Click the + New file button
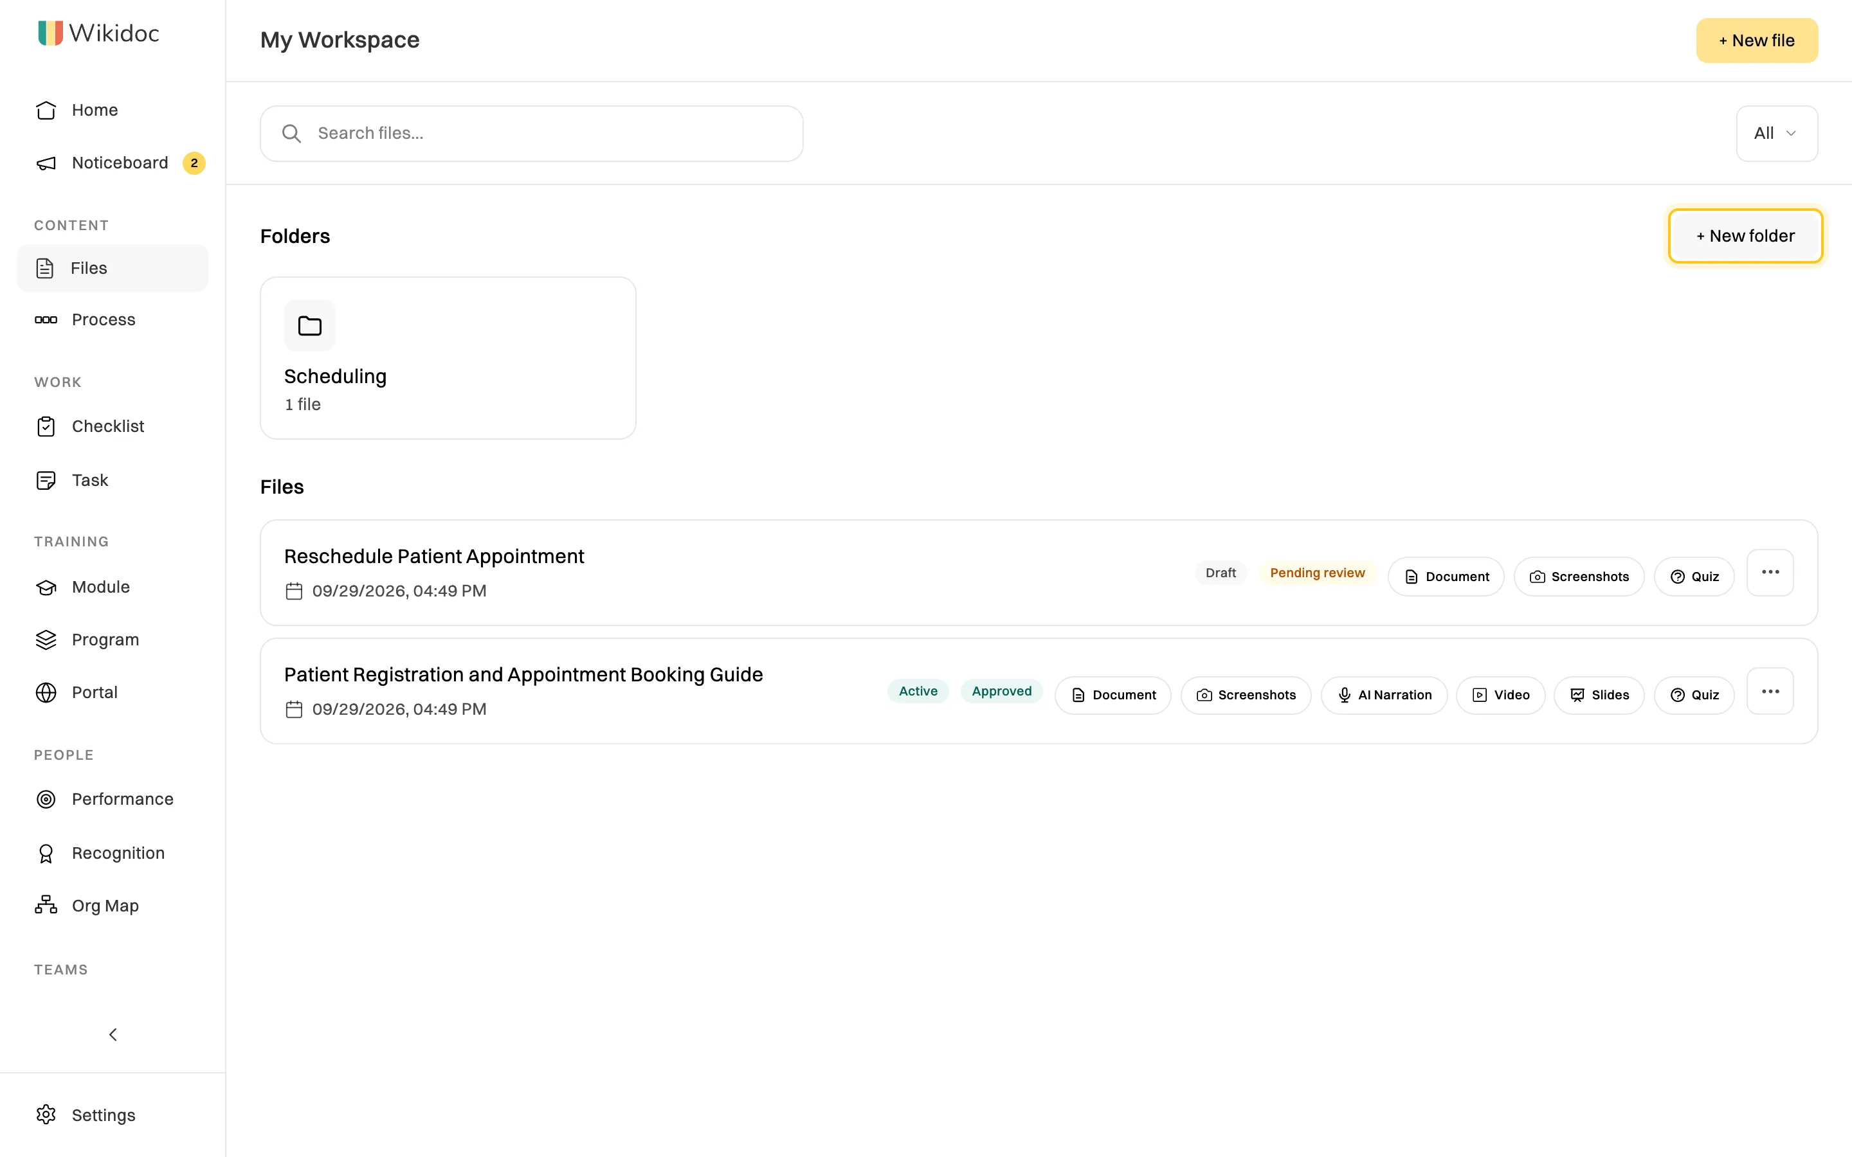The image size is (1852, 1157). 1757,40
